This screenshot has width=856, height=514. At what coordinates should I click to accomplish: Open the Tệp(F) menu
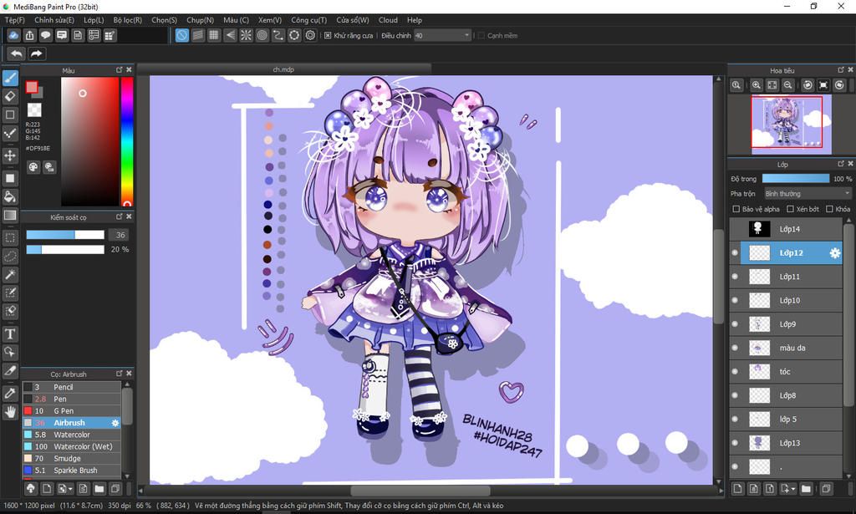point(15,20)
